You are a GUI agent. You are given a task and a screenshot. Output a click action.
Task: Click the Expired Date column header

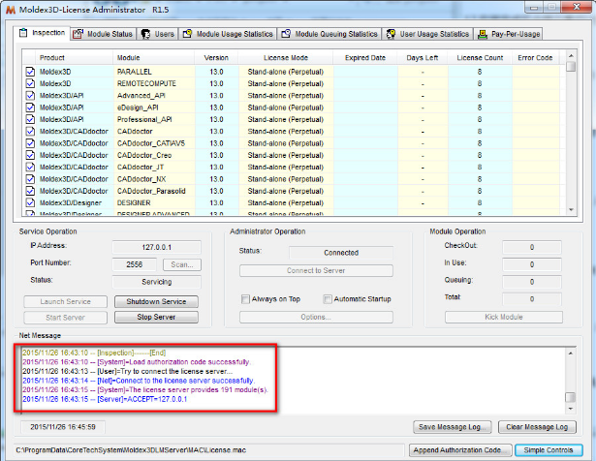click(365, 58)
